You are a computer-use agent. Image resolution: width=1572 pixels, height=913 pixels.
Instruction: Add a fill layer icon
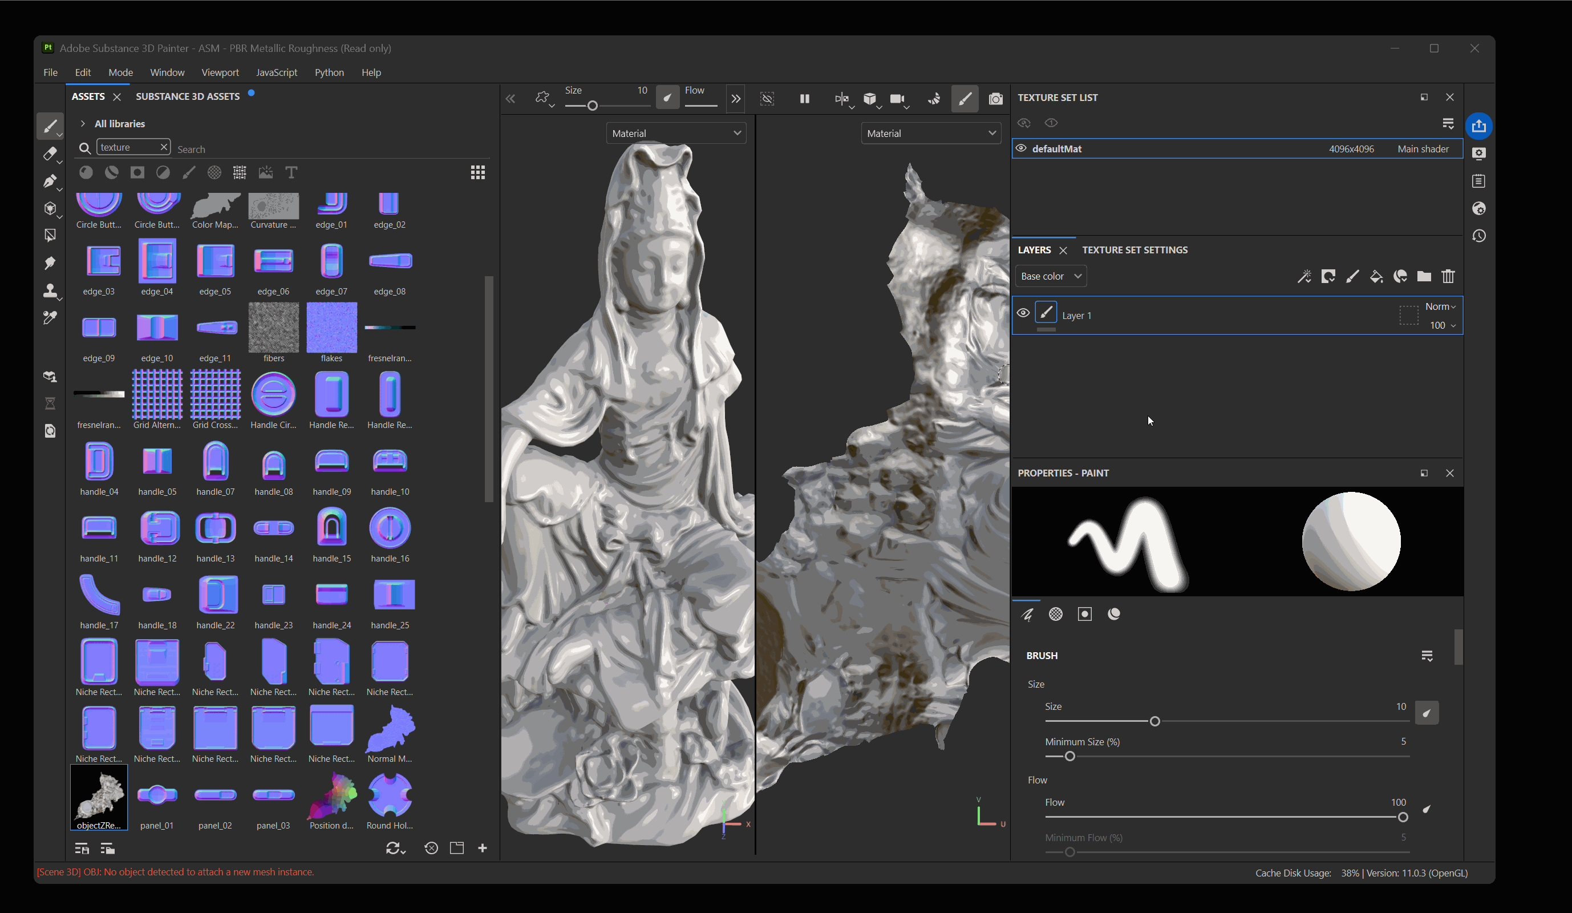click(1376, 276)
